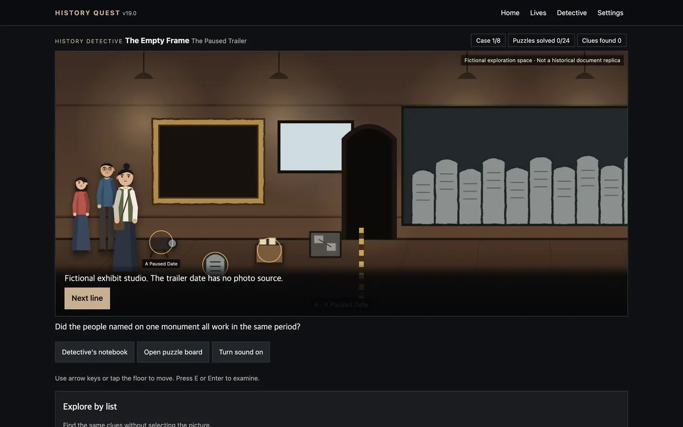Select the girl in red sweater
The height and width of the screenshot is (427, 683).
click(x=81, y=213)
